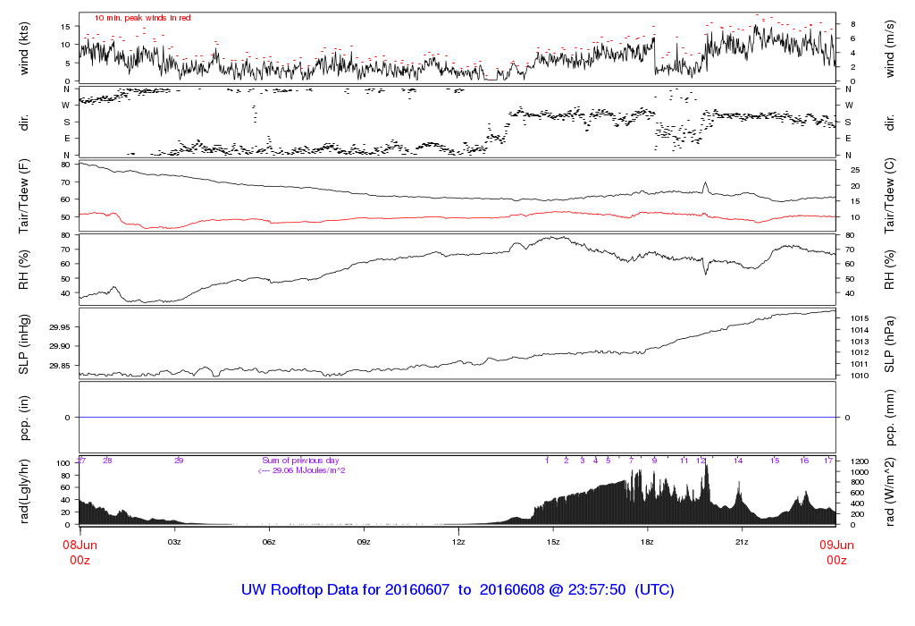The image size is (915, 626).
Task: Select the '15z' time tick label
Action: tap(552, 542)
